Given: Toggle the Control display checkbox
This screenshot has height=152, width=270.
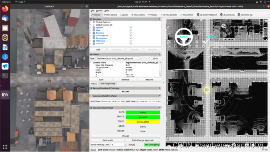Looking at the screenshot, I should (131, 44).
